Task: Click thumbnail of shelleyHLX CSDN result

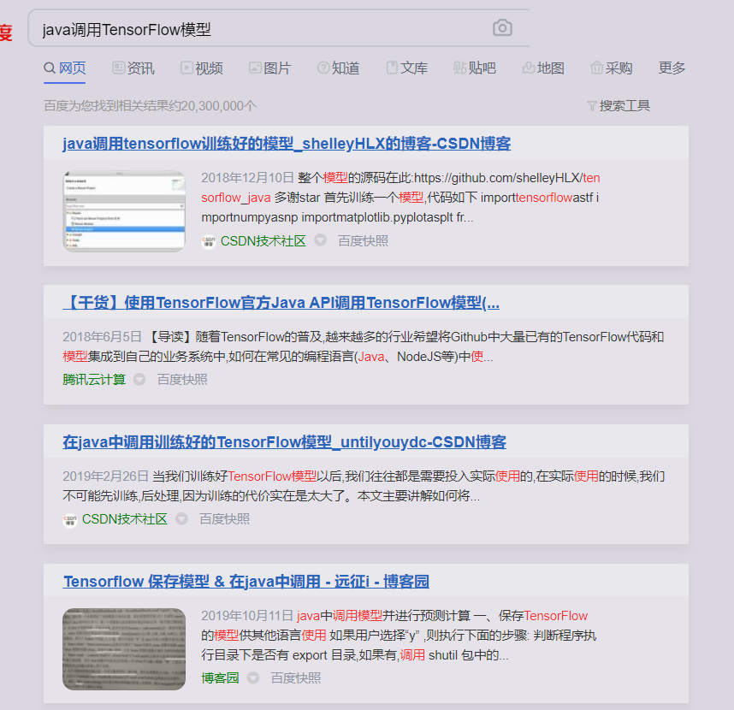Action: (124, 211)
